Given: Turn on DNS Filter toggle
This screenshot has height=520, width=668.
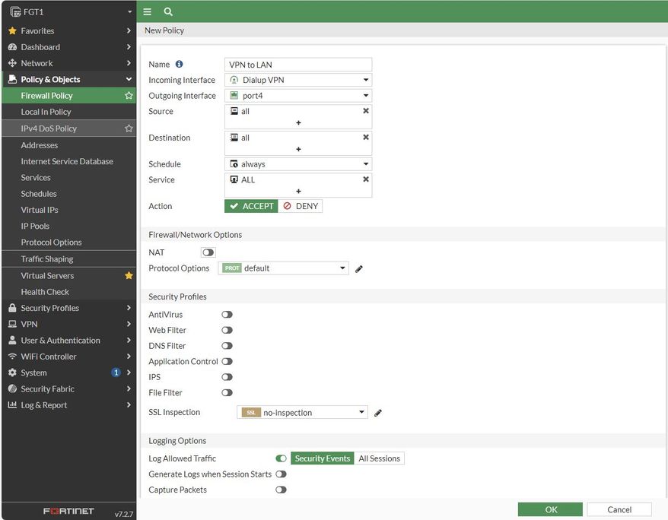Looking at the screenshot, I should coord(227,346).
